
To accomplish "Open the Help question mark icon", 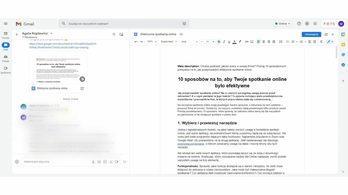I will [x=299, y=24].
